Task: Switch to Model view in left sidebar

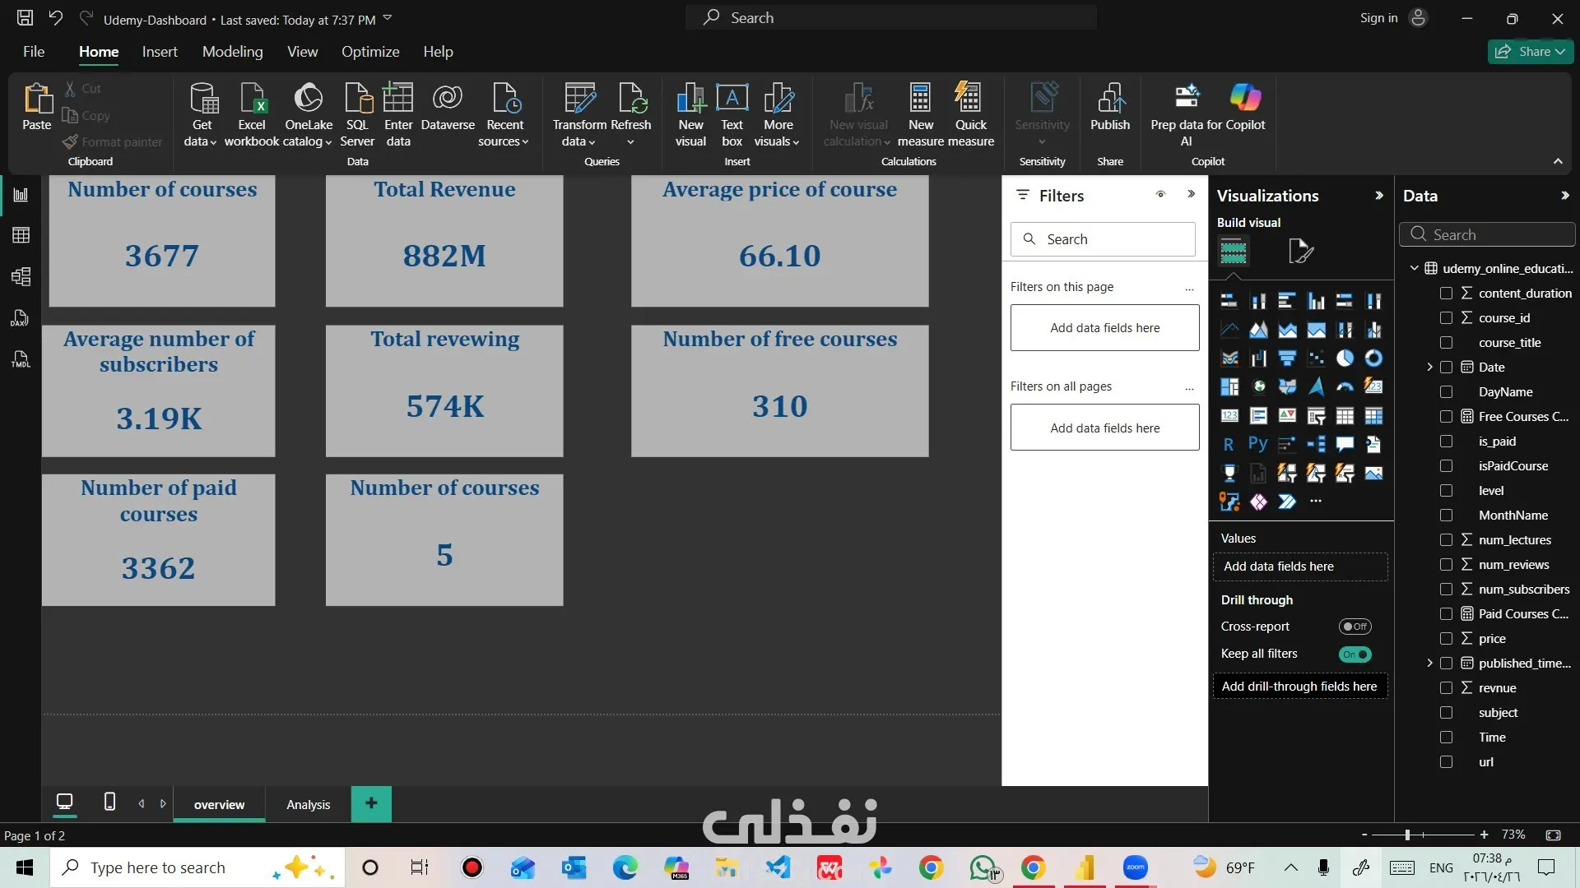Action: pos(21,277)
